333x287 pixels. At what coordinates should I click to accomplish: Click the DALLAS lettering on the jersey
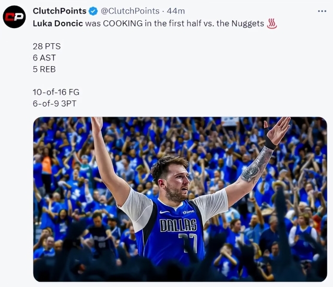click(x=178, y=226)
